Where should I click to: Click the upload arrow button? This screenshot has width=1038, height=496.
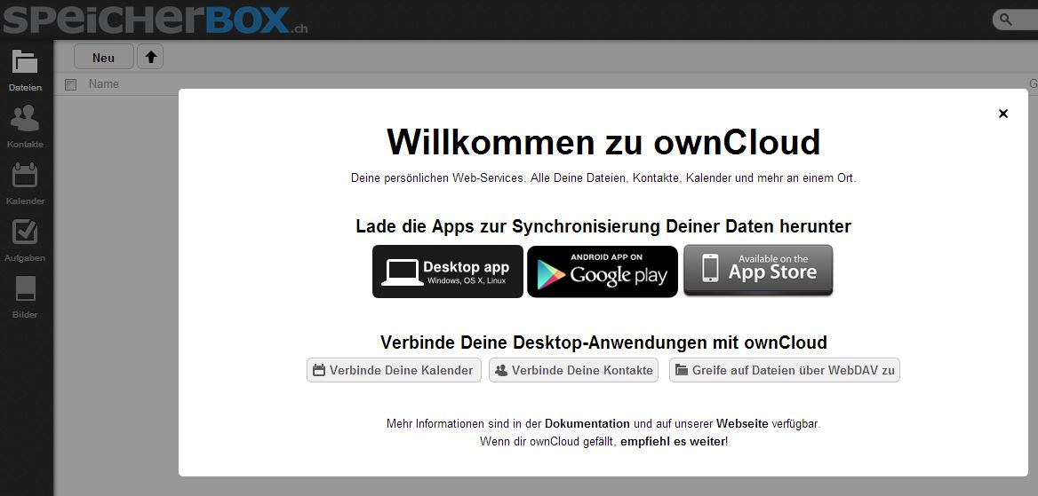click(x=150, y=57)
